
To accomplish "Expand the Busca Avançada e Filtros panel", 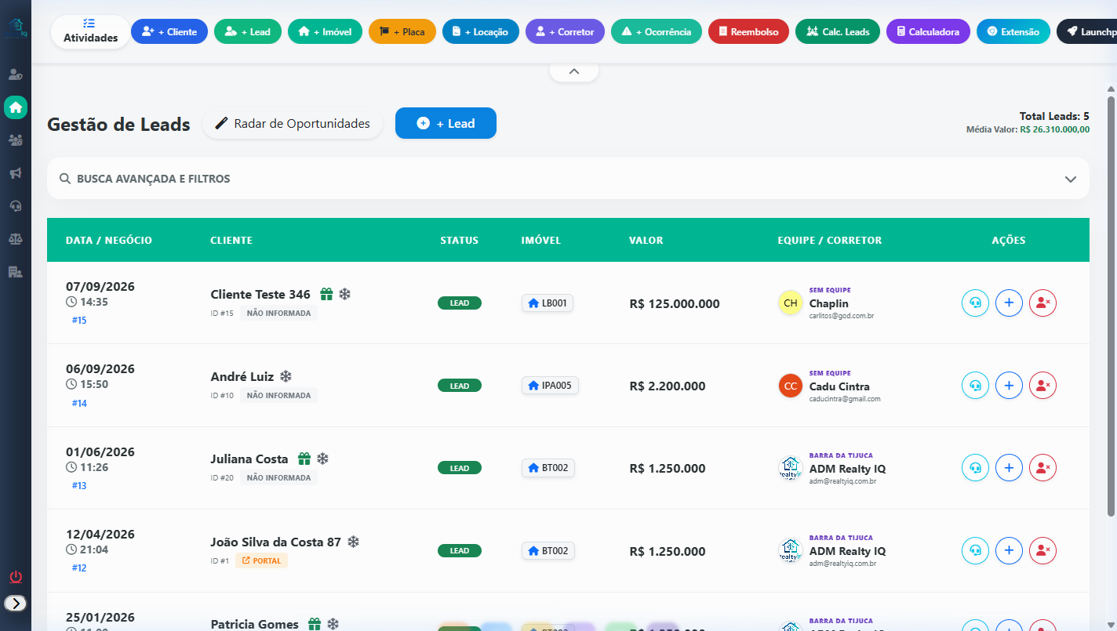I will click(x=568, y=179).
